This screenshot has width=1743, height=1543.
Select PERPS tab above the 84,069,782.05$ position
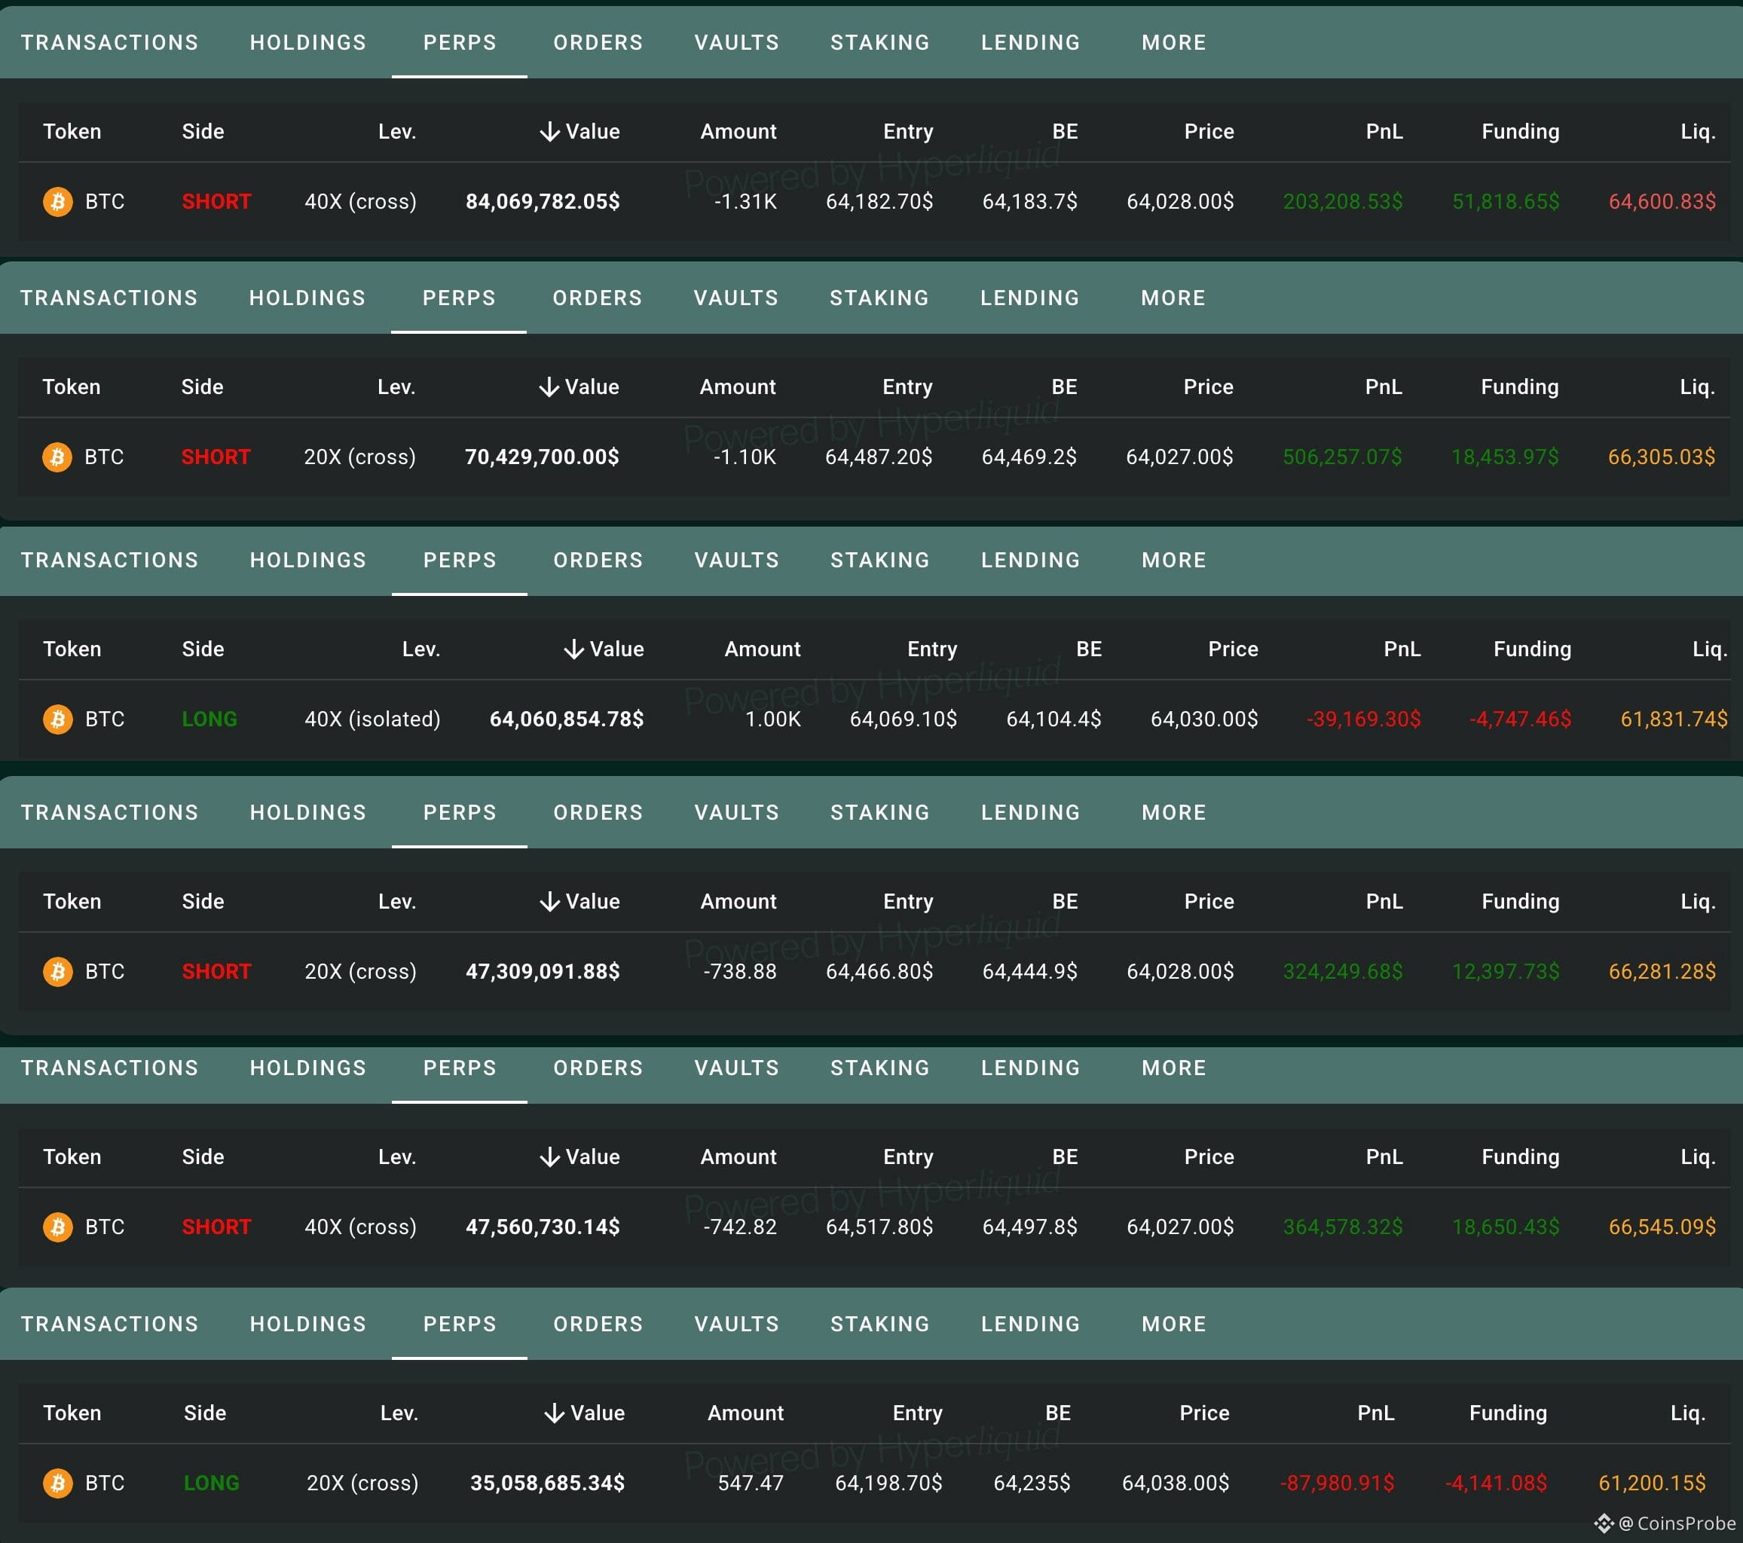(x=460, y=43)
